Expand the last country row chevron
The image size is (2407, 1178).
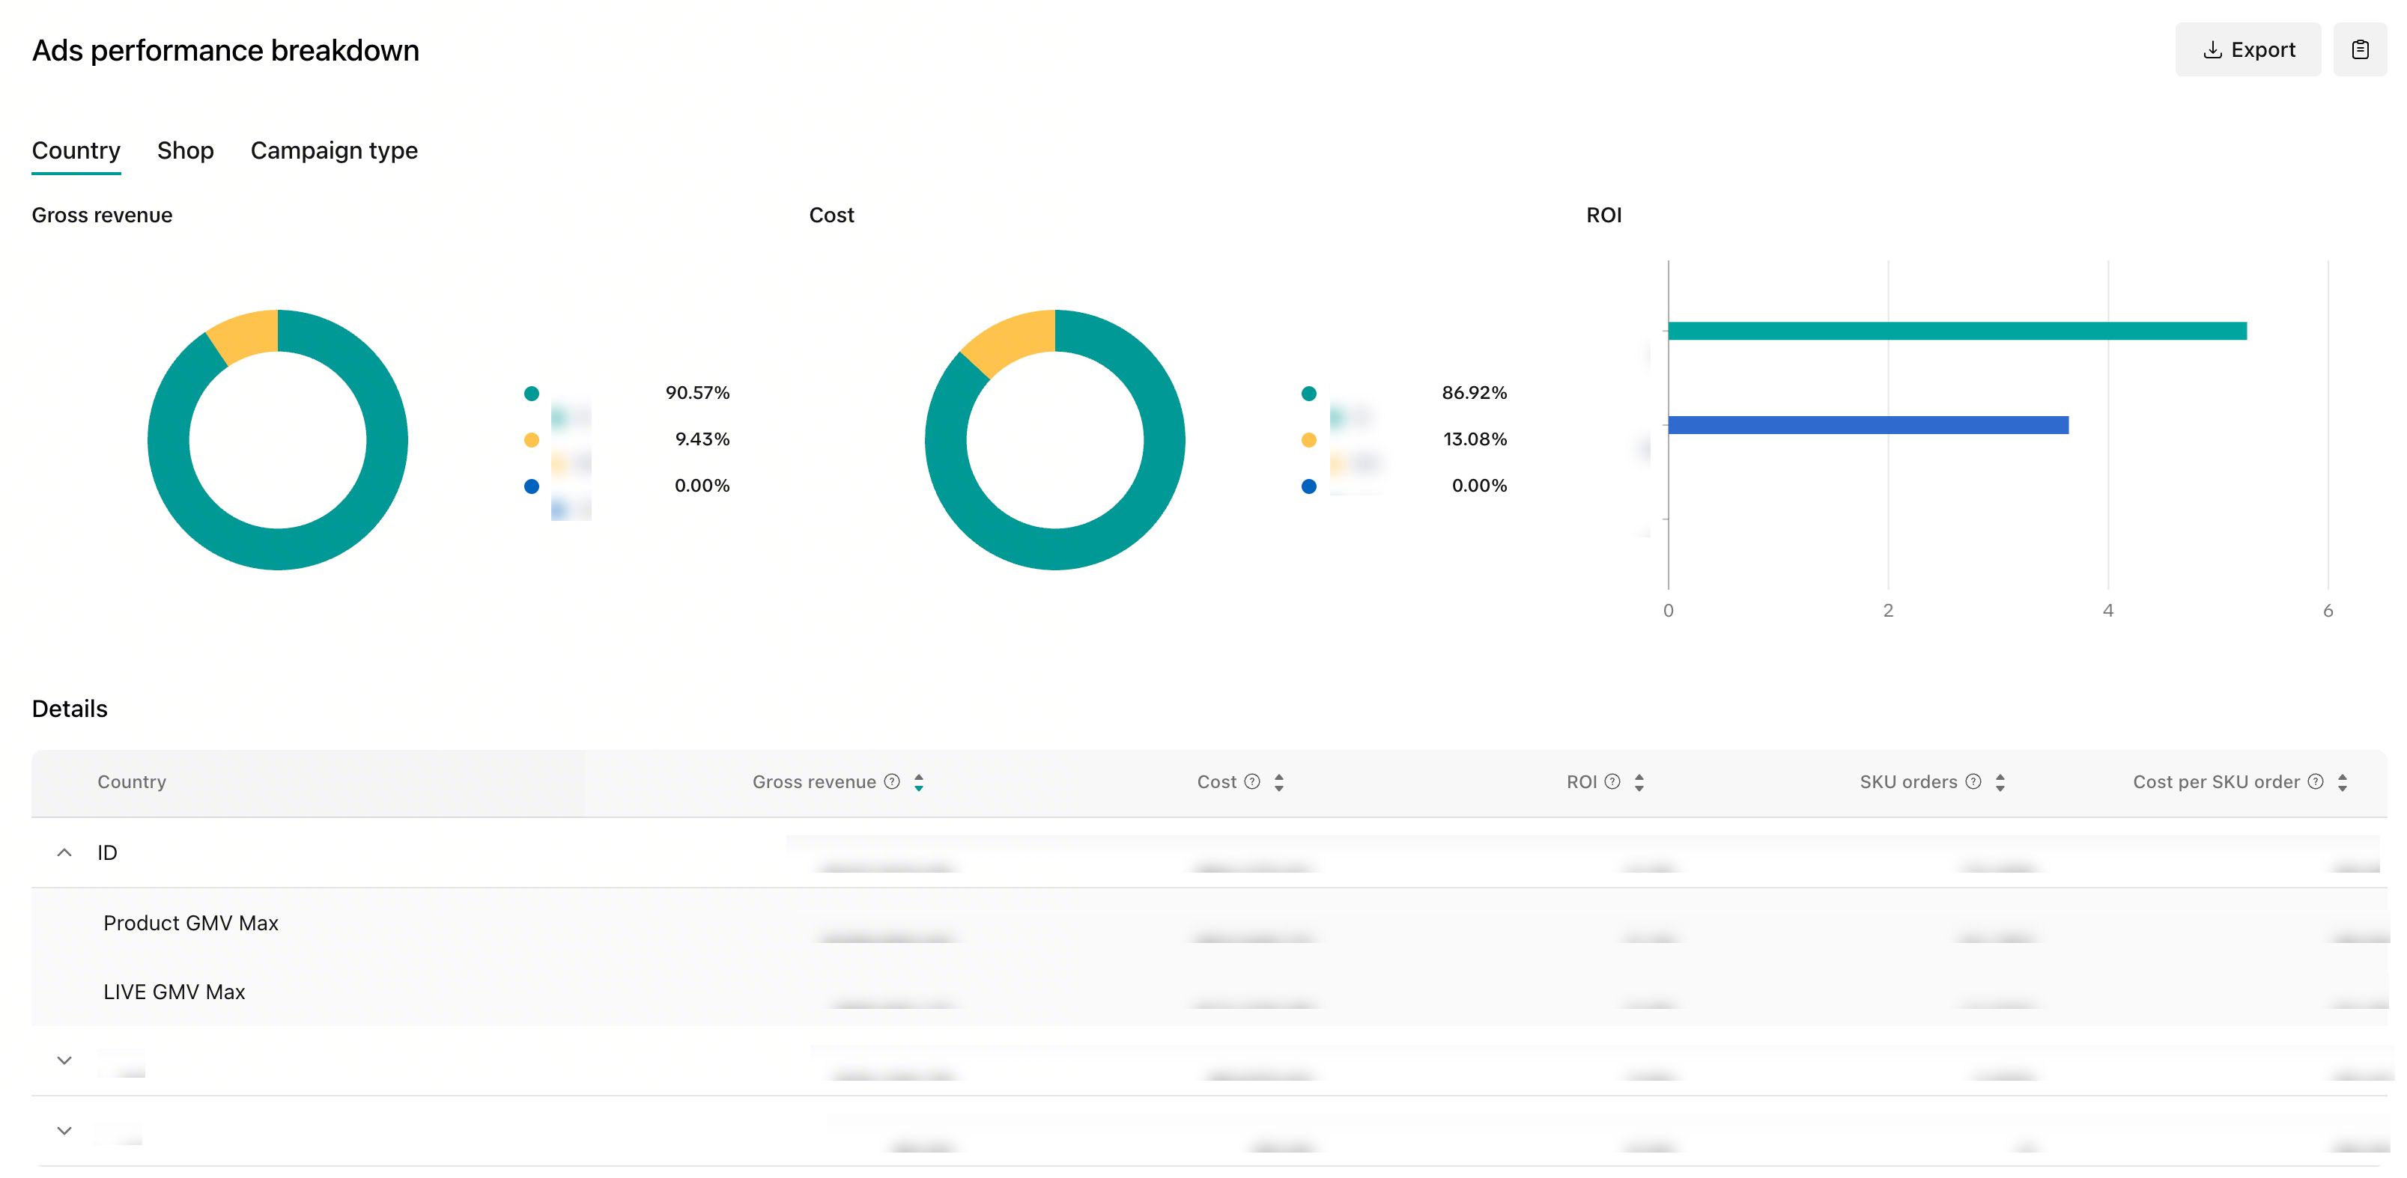(64, 1130)
